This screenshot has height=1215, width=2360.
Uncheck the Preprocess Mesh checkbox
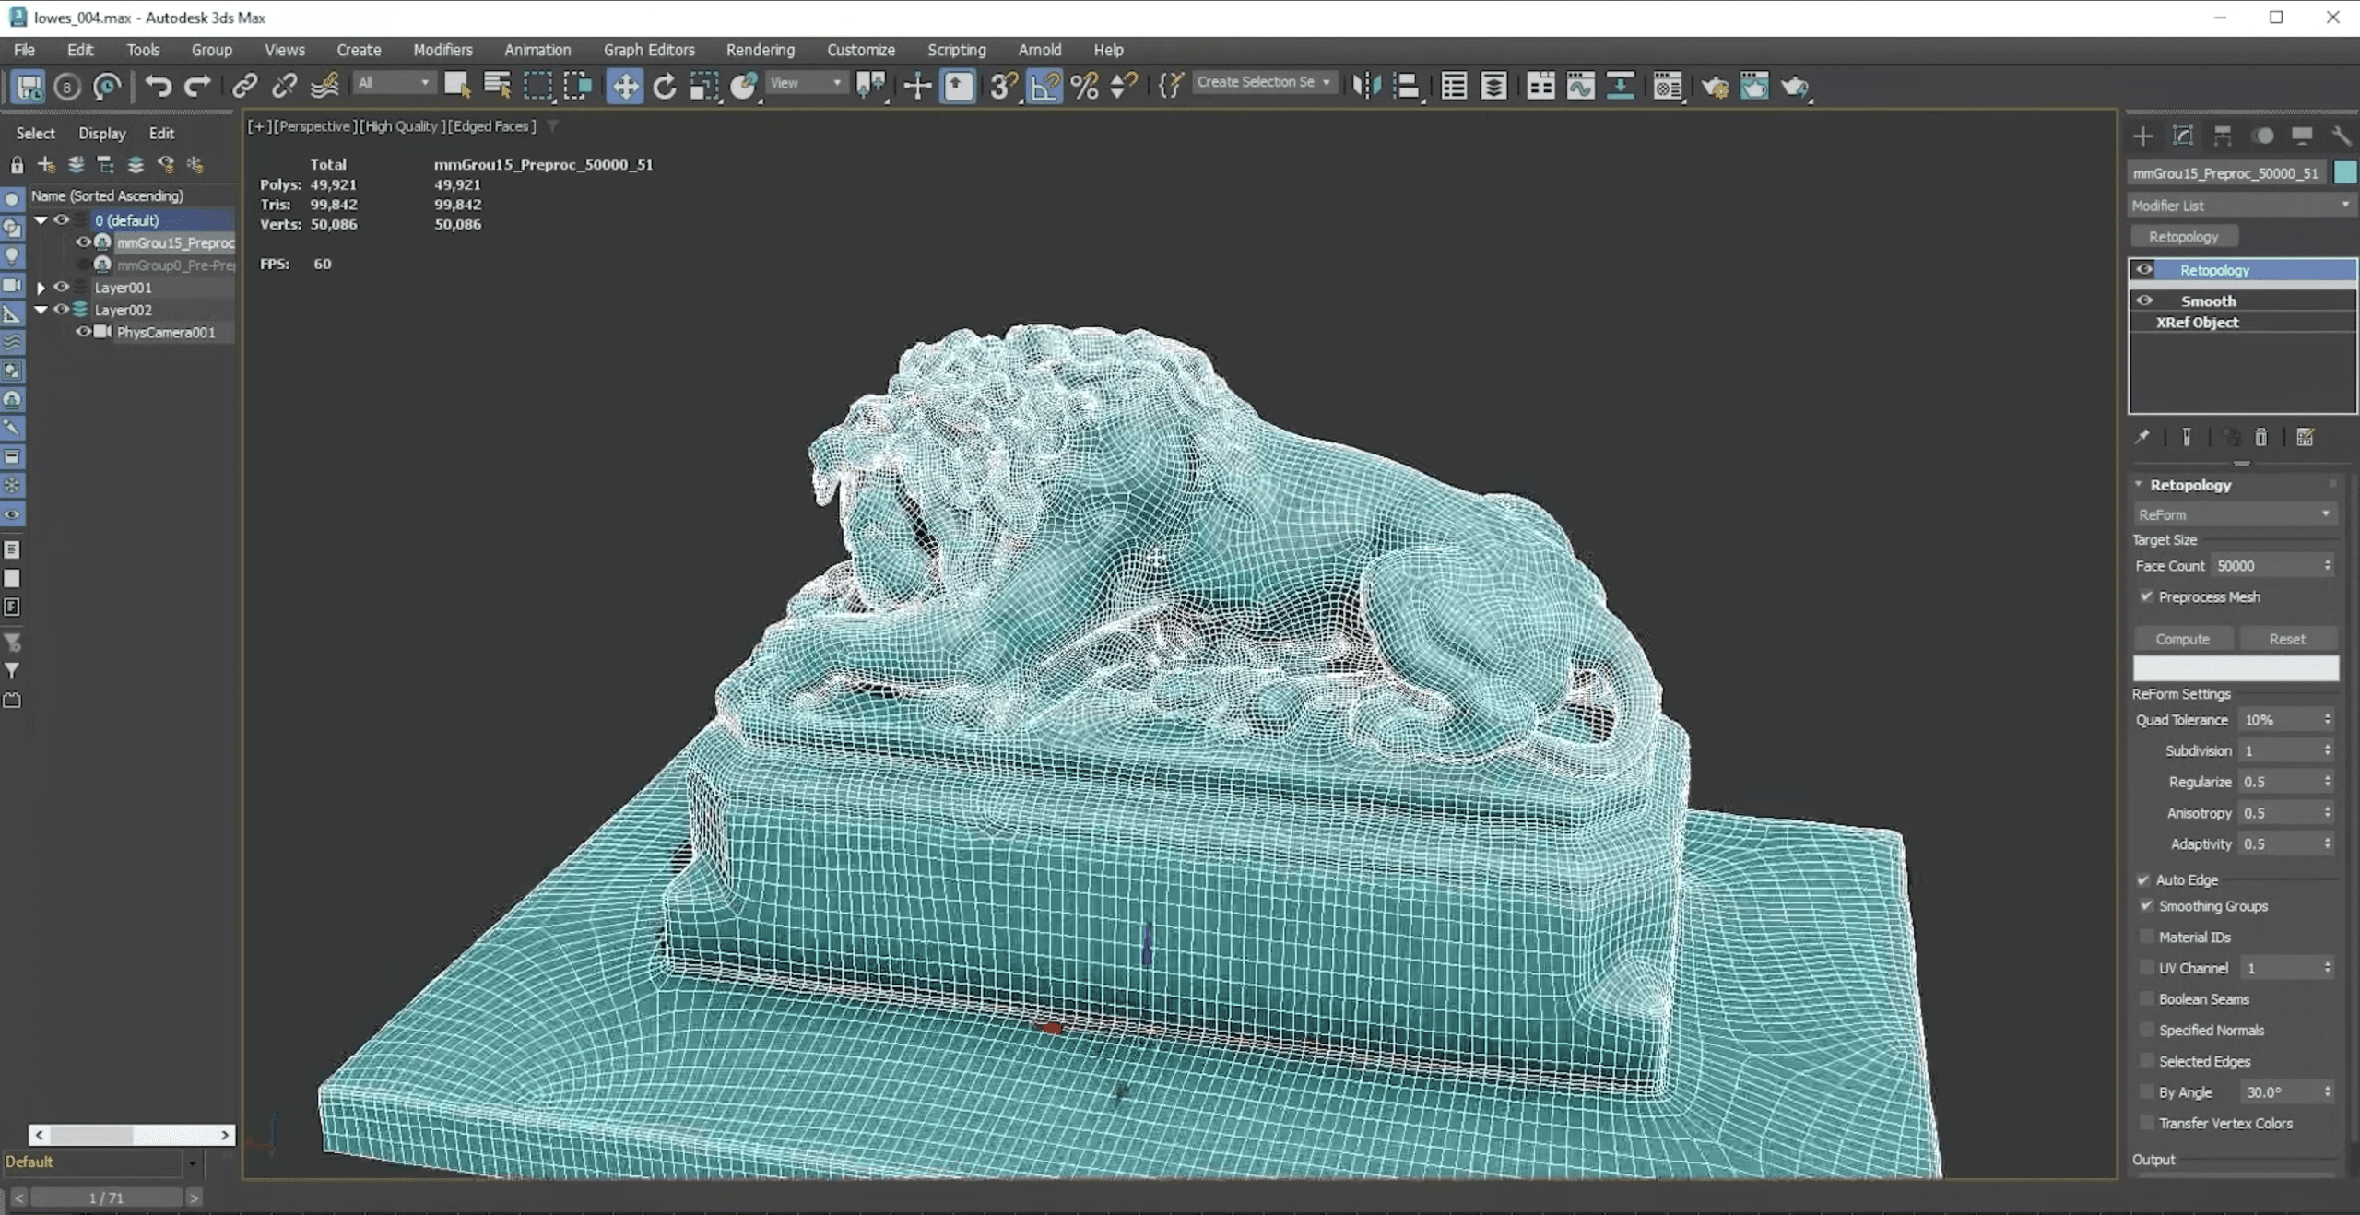(2146, 596)
